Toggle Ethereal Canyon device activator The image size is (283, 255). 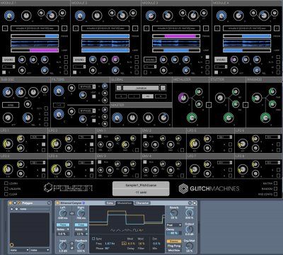pyautogui.click(x=57, y=203)
